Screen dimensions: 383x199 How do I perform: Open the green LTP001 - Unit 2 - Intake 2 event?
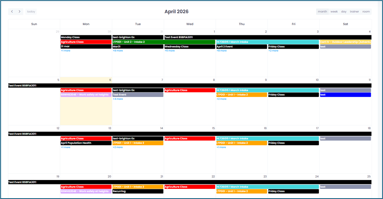click(164, 42)
